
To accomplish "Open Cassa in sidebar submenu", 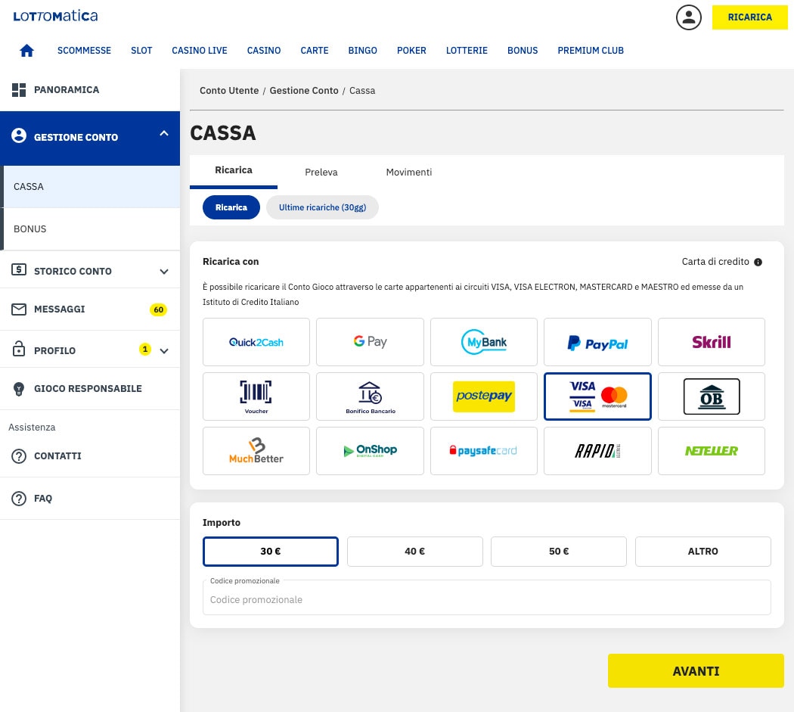I will pyautogui.click(x=91, y=186).
